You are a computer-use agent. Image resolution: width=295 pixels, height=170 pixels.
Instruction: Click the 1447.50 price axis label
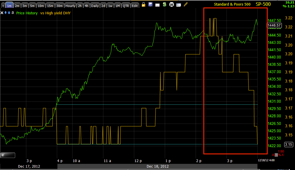tap(274, 20)
